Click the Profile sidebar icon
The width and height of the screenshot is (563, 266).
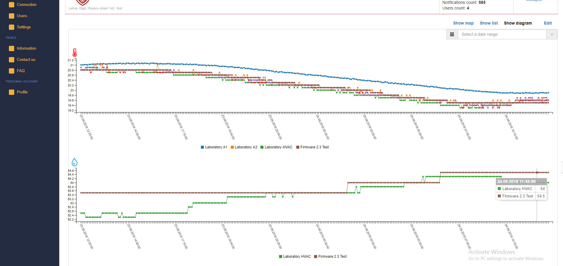pyautogui.click(x=11, y=92)
